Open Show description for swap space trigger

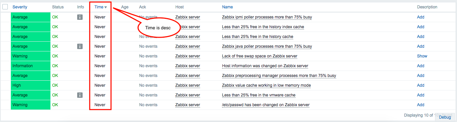(x=422, y=56)
